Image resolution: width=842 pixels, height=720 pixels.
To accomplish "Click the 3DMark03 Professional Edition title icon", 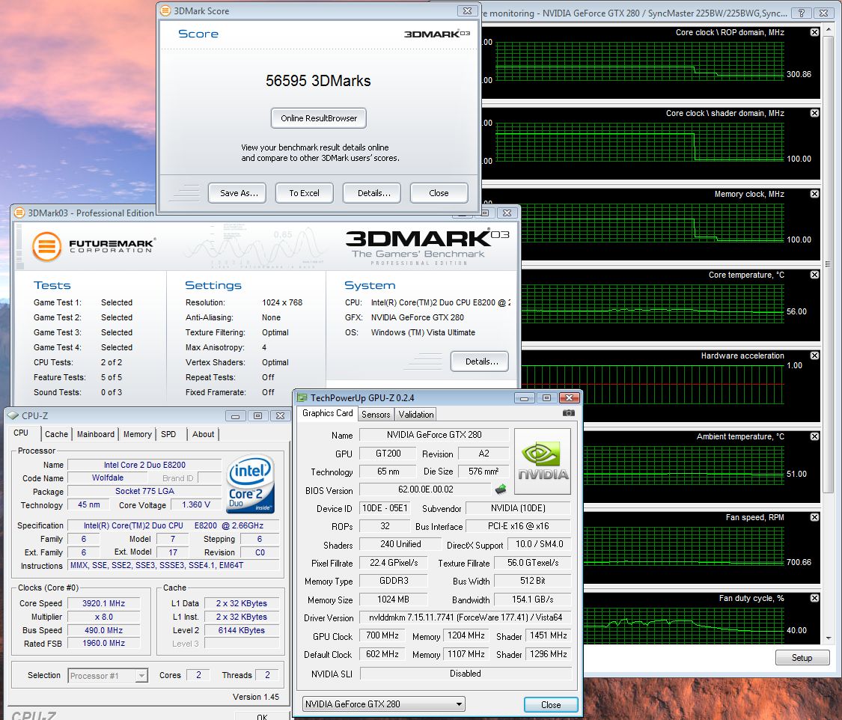I will click(19, 213).
